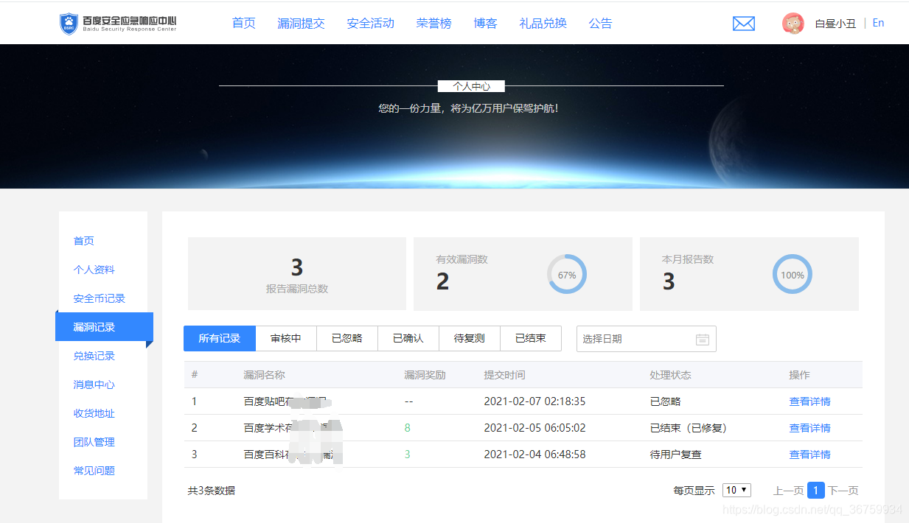Click status text 已结束（已修复）
The width and height of the screenshot is (909, 523).
689,428
